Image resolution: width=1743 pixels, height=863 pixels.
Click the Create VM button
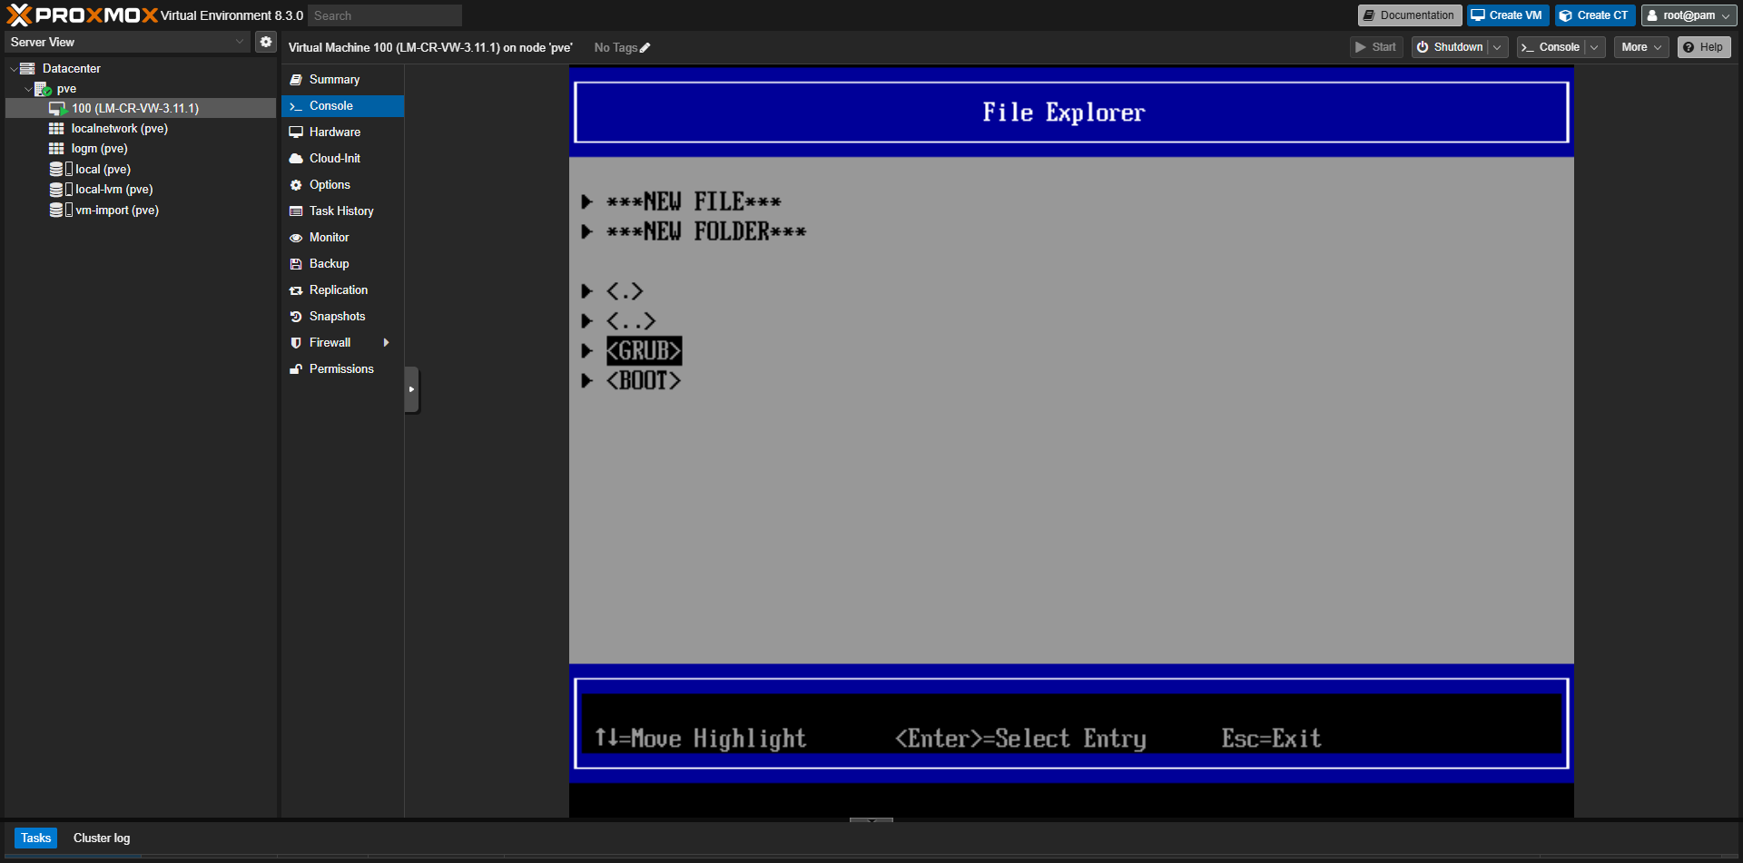point(1506,15)
